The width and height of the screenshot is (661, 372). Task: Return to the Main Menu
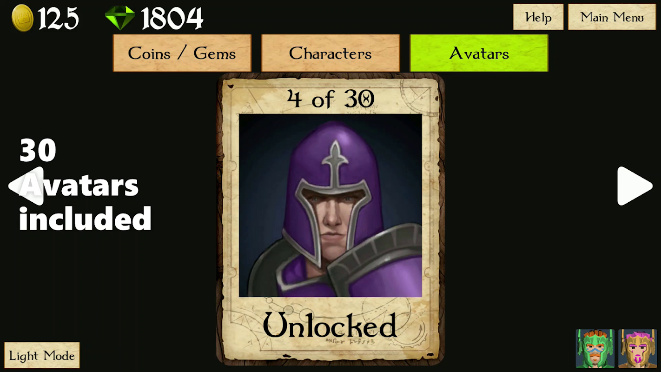612,17
